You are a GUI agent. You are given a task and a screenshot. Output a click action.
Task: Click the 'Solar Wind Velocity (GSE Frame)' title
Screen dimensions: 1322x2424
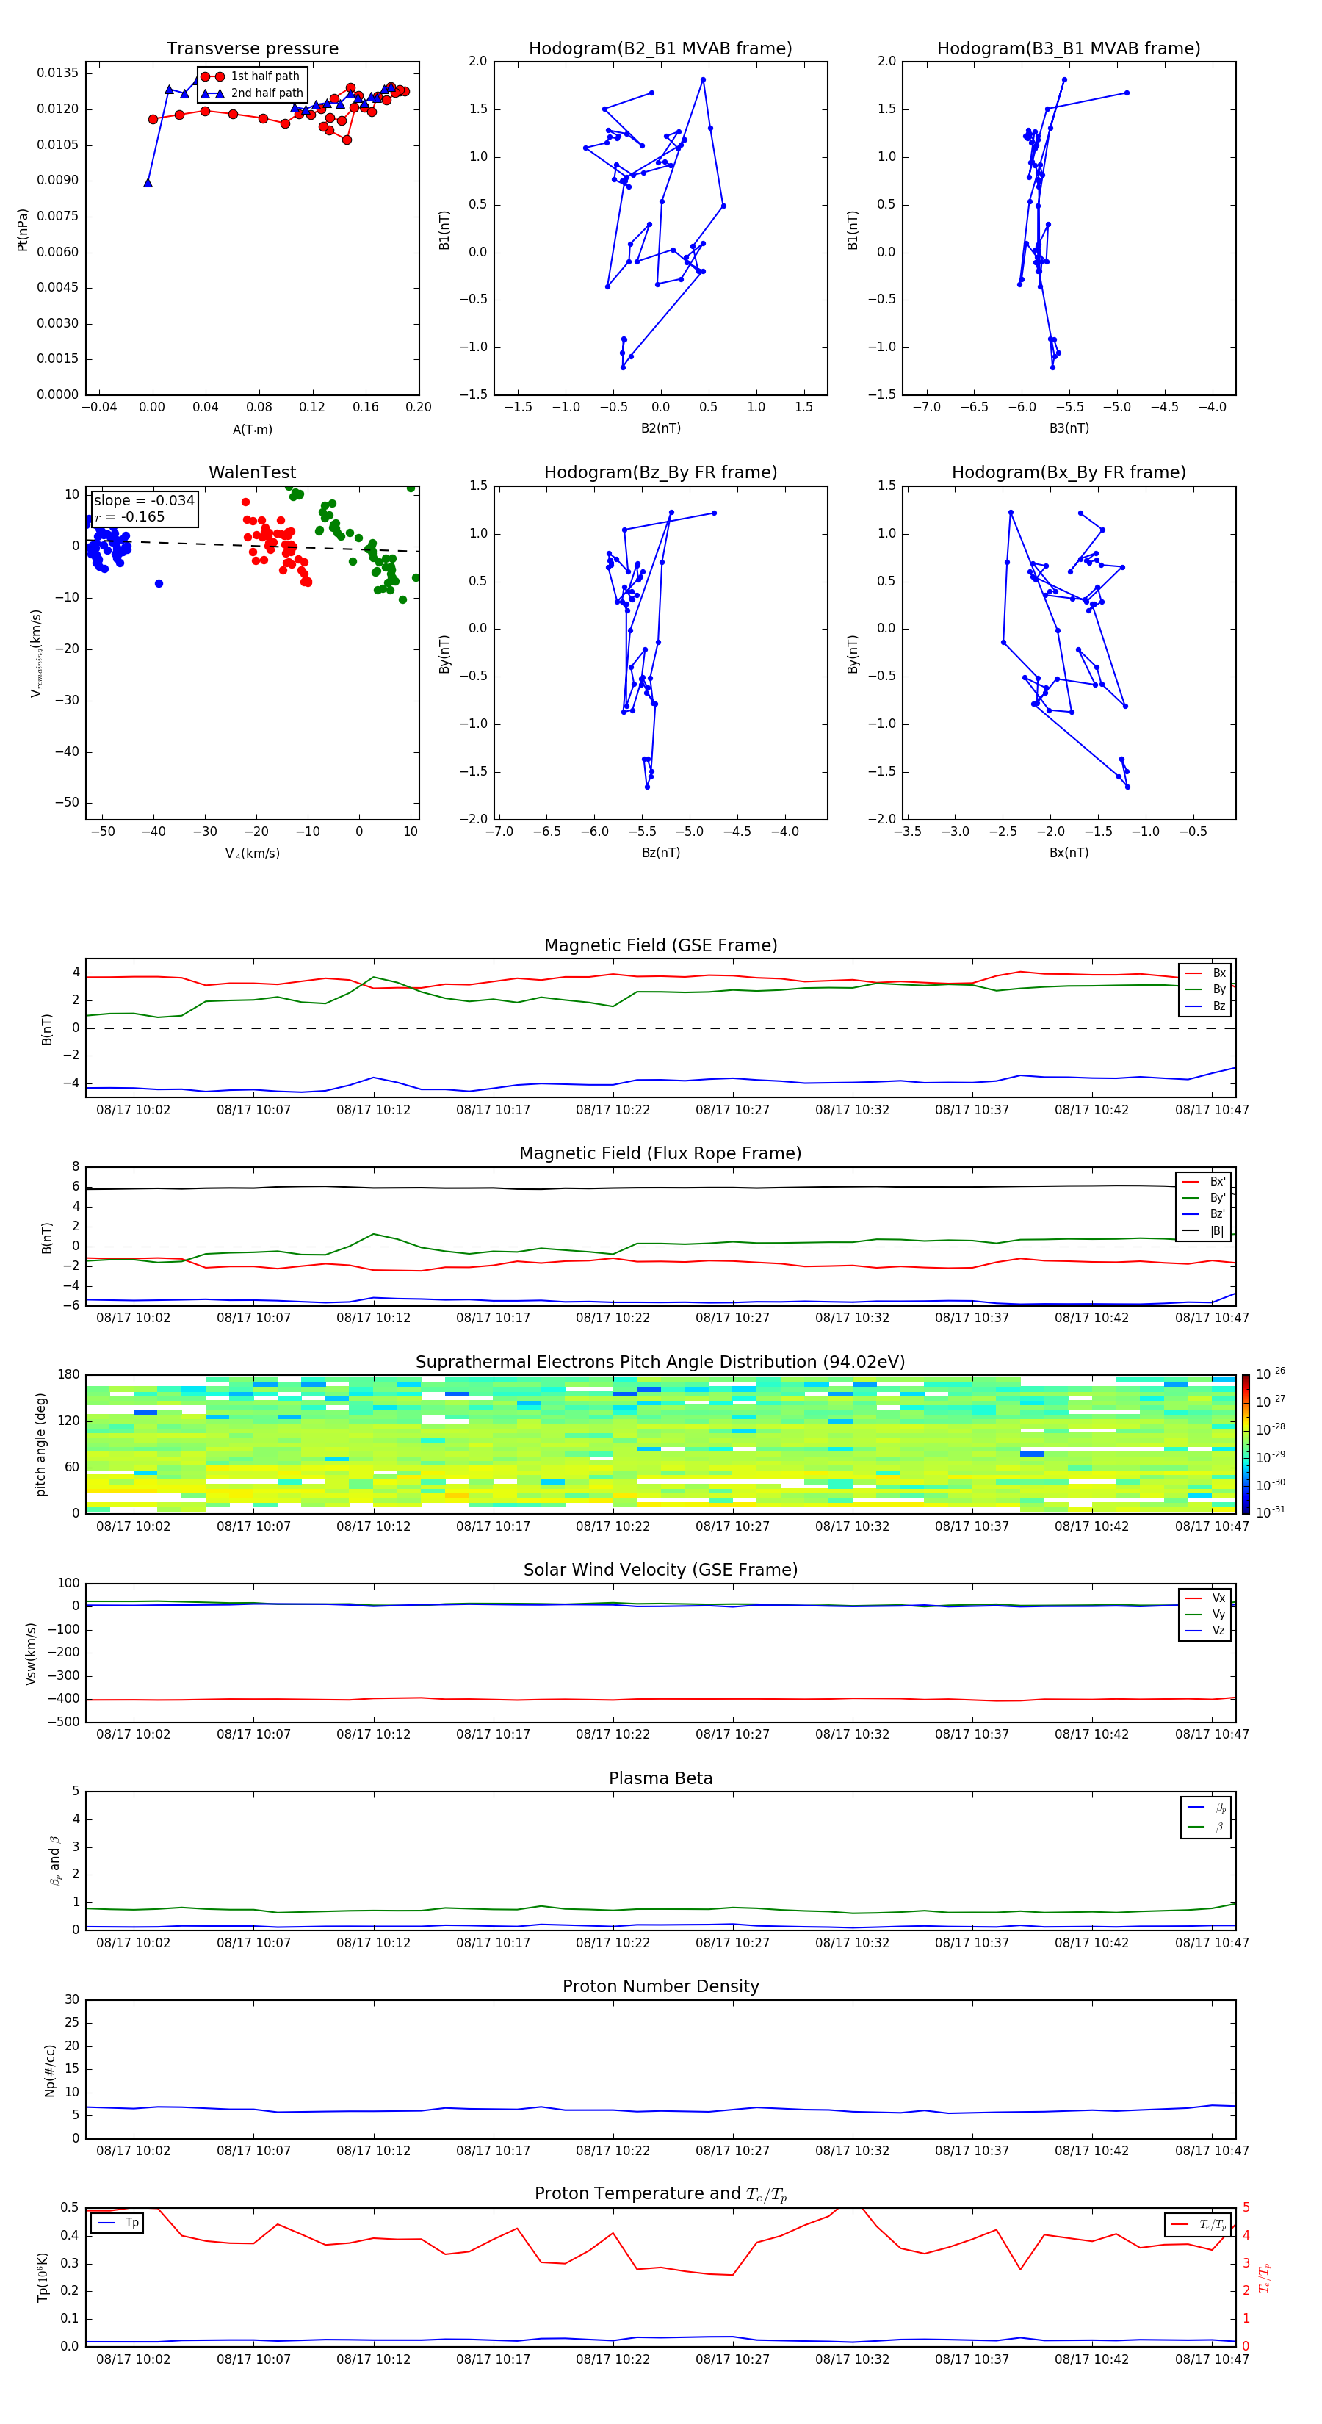(x=660, y=1570)
